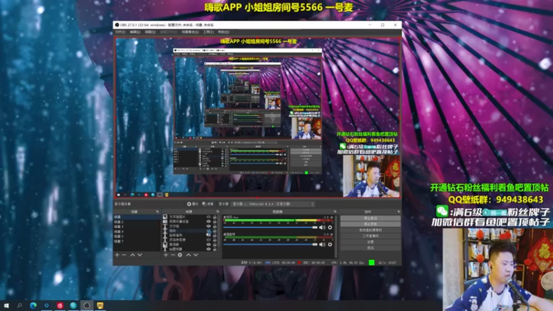Toggle lock on the 钻粉福利 source
This screenshot has width=553, height=311.
(x=214, y=235)
